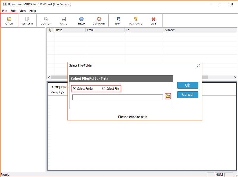The image size is (238, 177).
Task: Click the Activate key icon
Action: click(136, 20)
